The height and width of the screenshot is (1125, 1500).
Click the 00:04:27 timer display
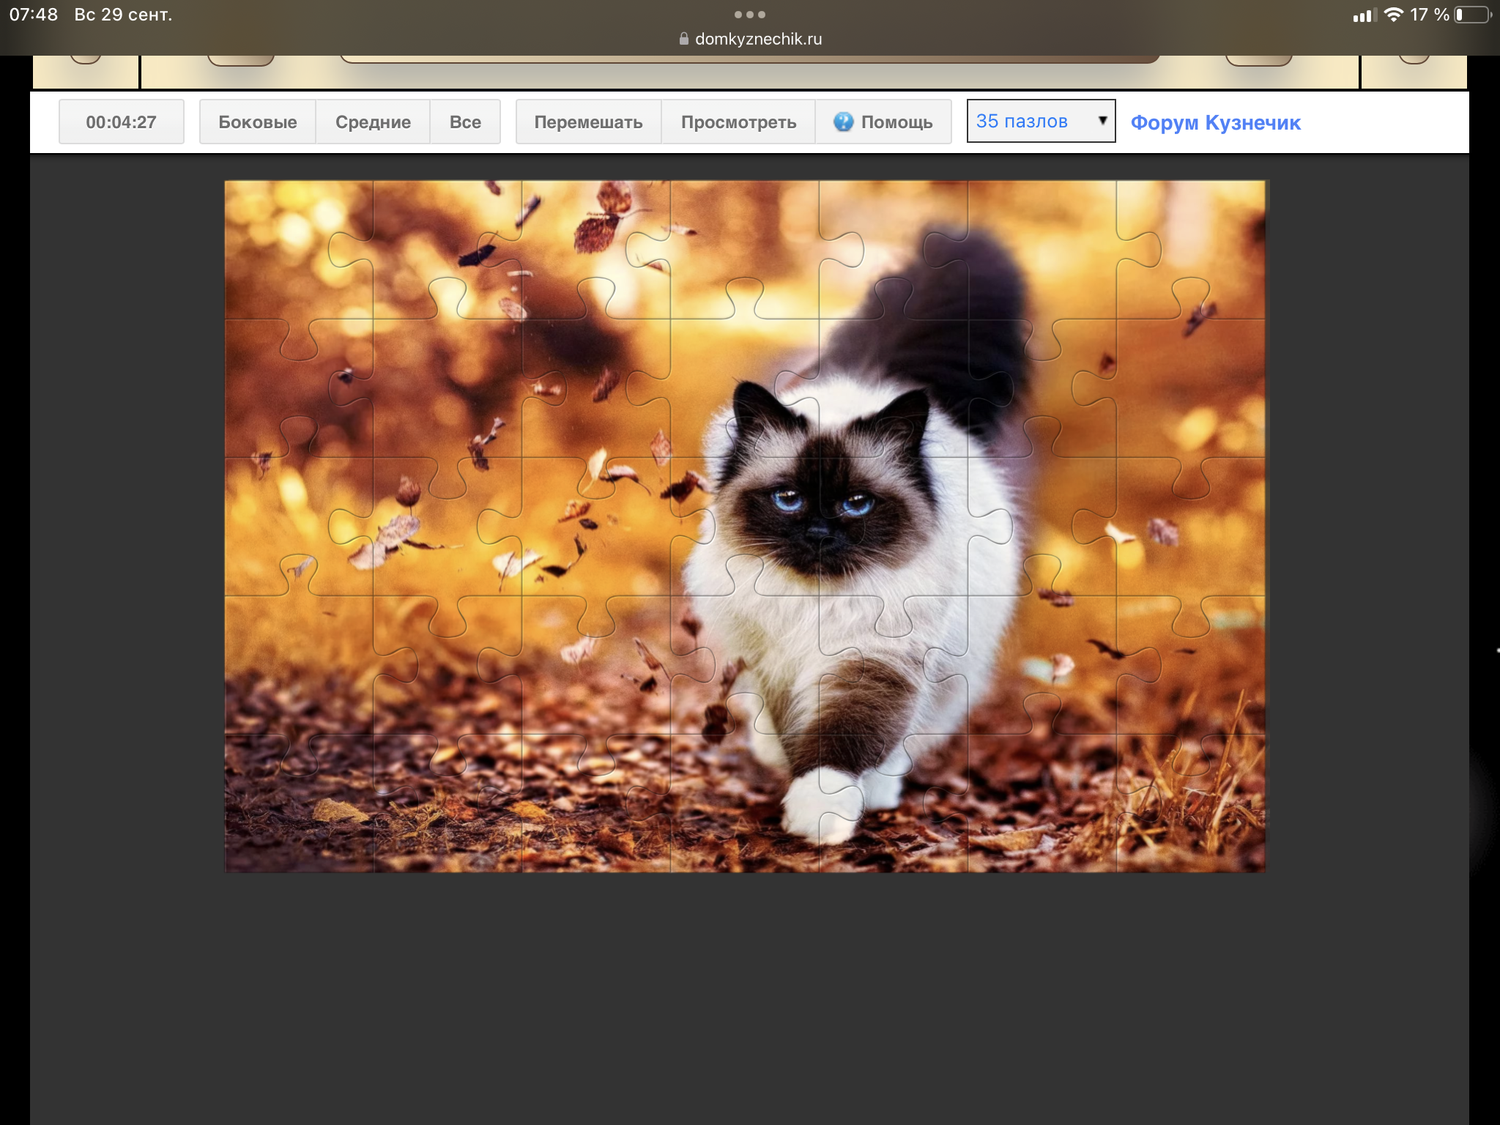[x=122, y=122]
